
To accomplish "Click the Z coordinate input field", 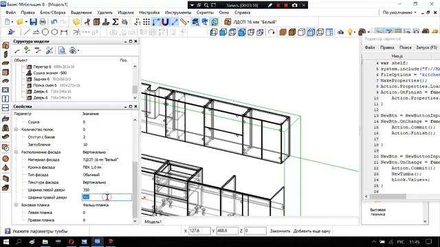I will tap(255, 231).
